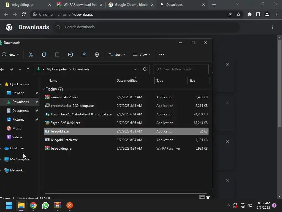This screenshot has width=282, height=212.
Task: Select Skype-8.93.0.404.exe file
Action: tap(126, 123)
